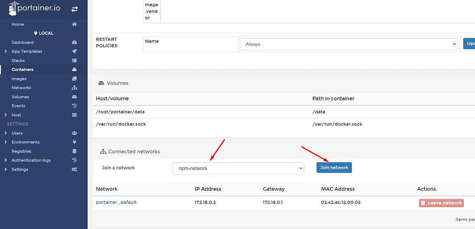Screen dimensions: 475x229
Task: Click the Registries database icon
Action: pyautogui.click(x=74, y=151)
